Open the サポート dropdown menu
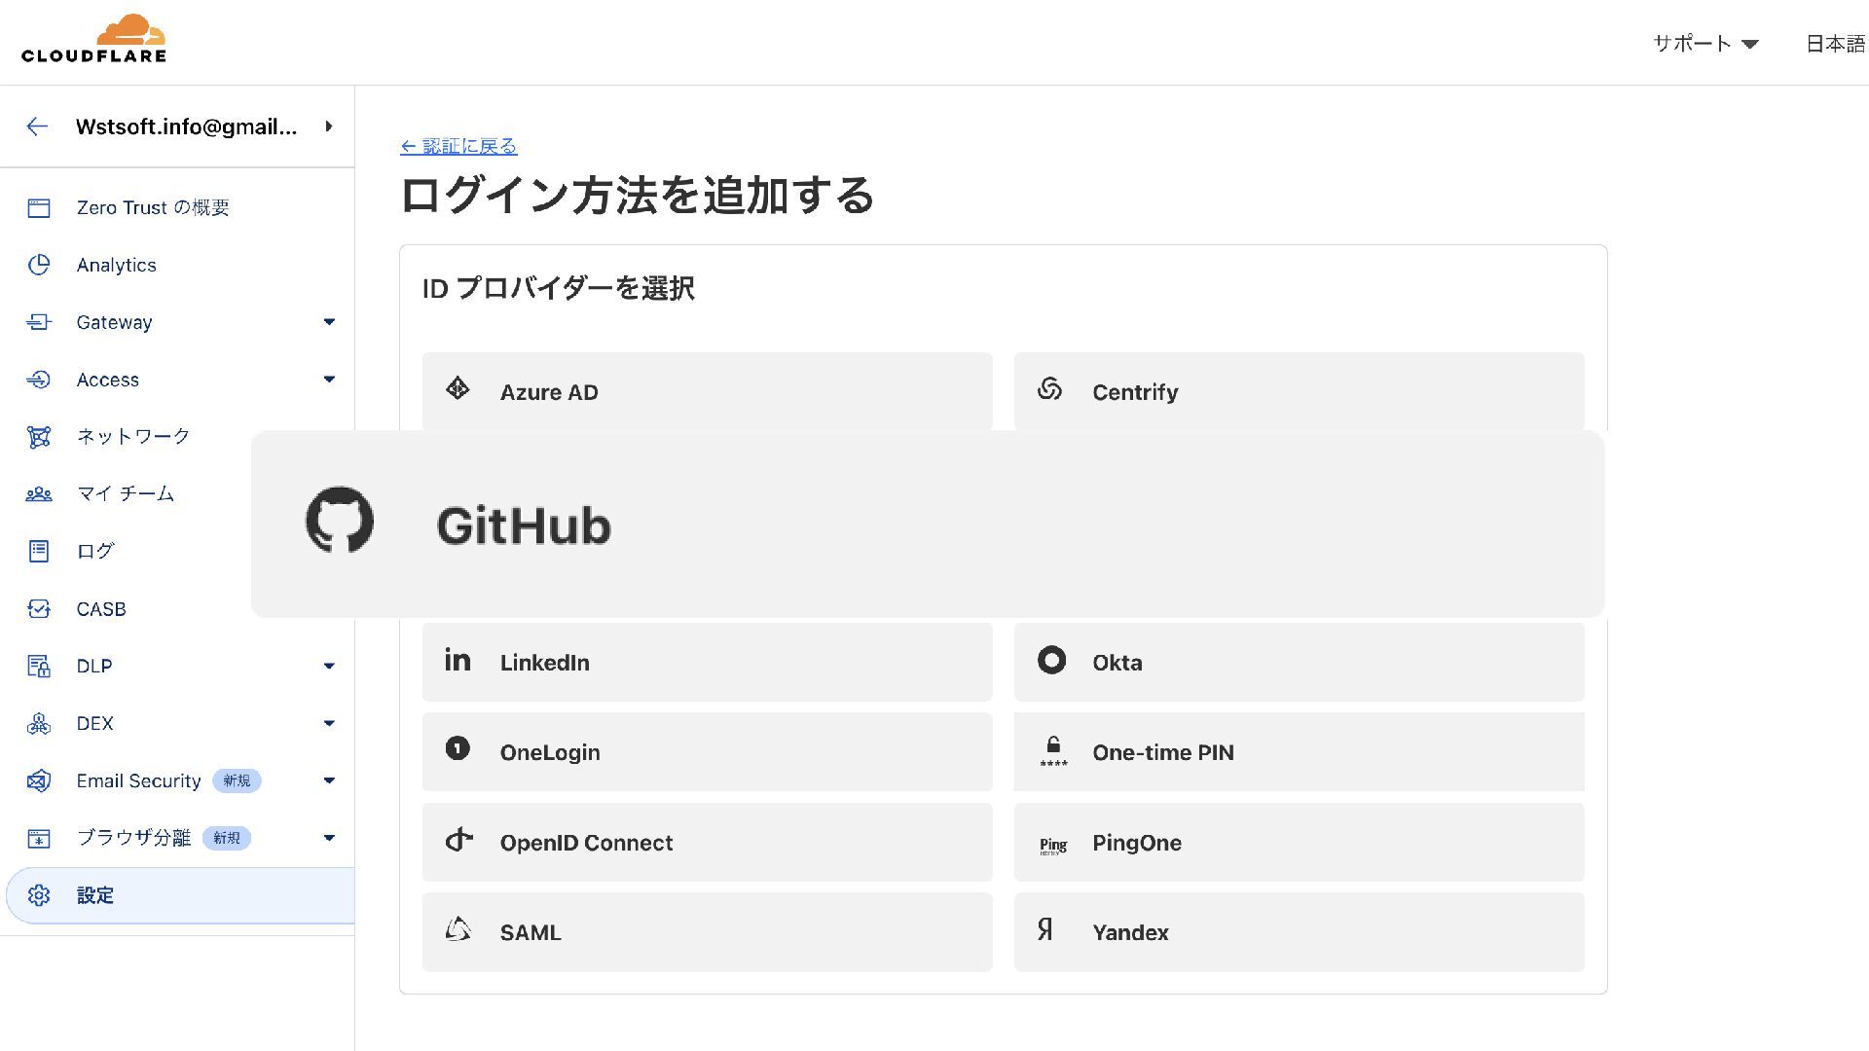1869x1051 pixels. point(1704,44)
